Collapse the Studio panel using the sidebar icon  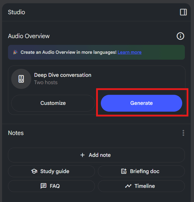tap(183, 12)
